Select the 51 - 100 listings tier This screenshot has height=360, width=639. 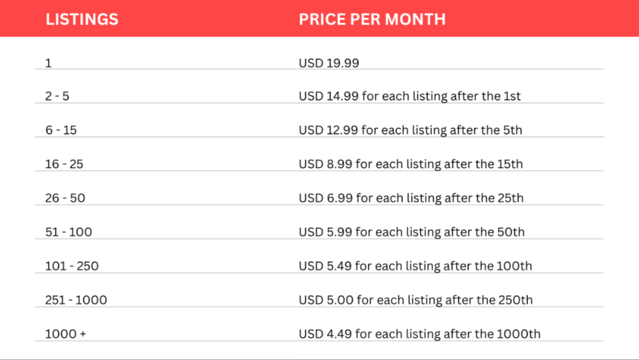(x=69, y=231)
